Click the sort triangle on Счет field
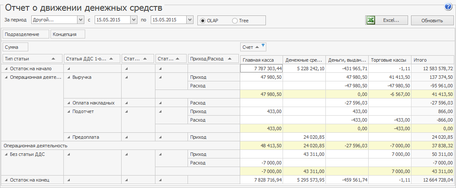 pos(257,47)
